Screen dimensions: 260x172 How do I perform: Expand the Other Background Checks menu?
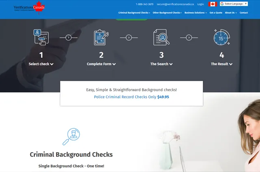[x=167, y=13]
